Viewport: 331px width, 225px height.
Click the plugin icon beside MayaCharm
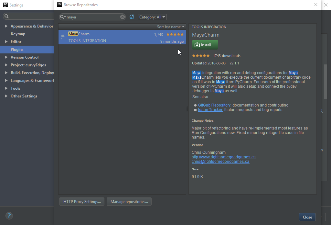63,37
